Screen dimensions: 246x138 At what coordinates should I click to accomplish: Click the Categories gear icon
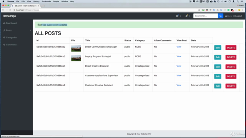pyautogui.click(x=4, y=38)
